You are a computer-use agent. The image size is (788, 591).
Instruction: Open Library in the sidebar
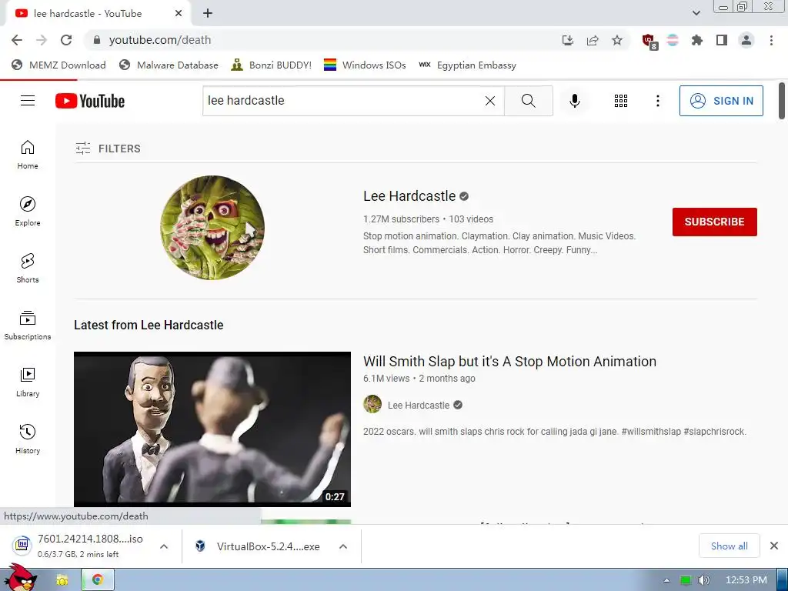[x=28, y=382]
